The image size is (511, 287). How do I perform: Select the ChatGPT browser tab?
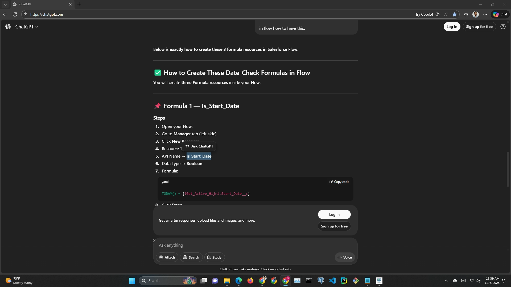(x=40, y=4)
